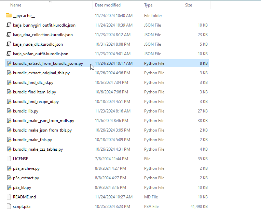Select kurodlc_find_recipe_id.py file name
Image resolution: width=261 pixels, height=211 pixels.
point(36,102)
